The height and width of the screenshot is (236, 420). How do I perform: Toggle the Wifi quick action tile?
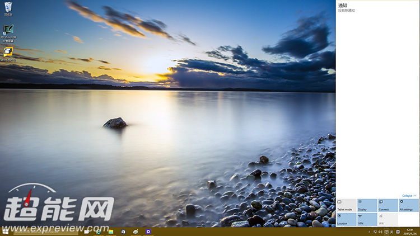click(x=388, y=219)
